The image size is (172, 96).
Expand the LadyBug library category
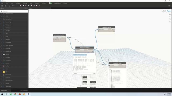click(8, 40)
